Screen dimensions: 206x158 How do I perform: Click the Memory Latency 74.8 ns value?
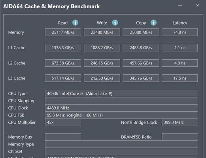pyautogui.click(x=180, y=32)
